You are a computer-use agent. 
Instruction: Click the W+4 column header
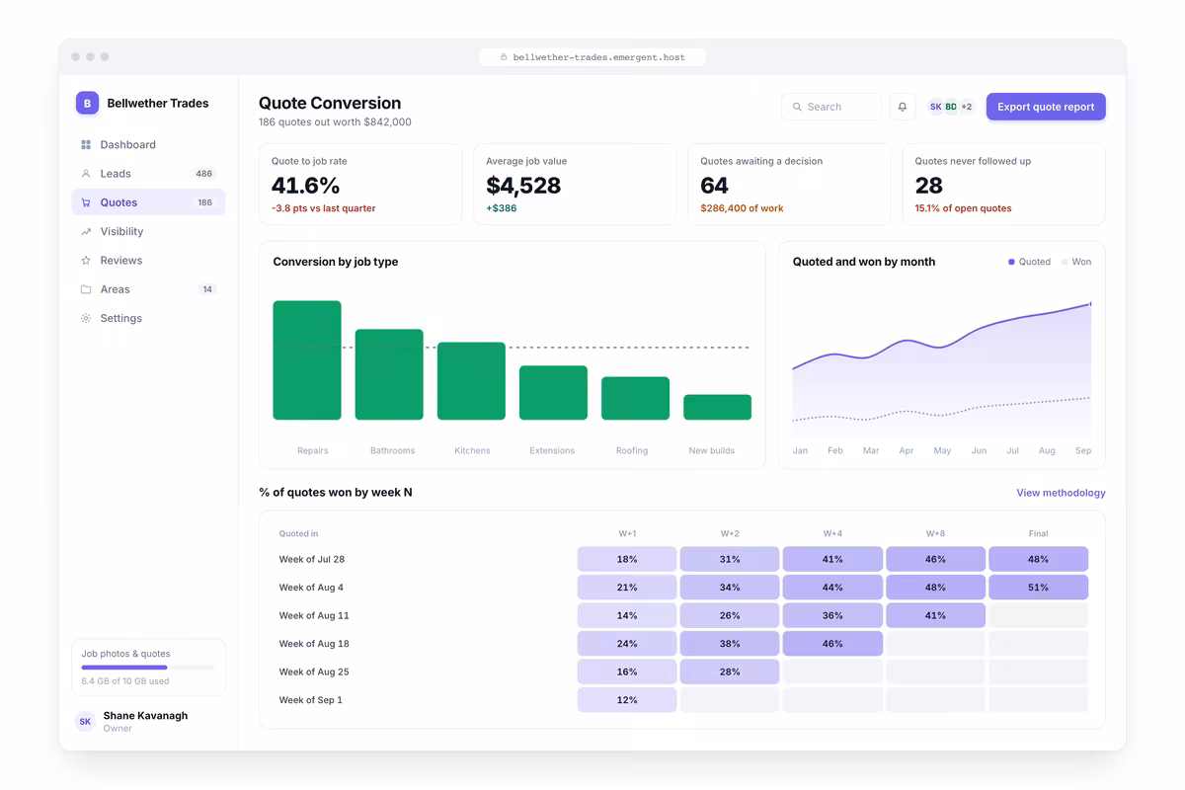832,533
